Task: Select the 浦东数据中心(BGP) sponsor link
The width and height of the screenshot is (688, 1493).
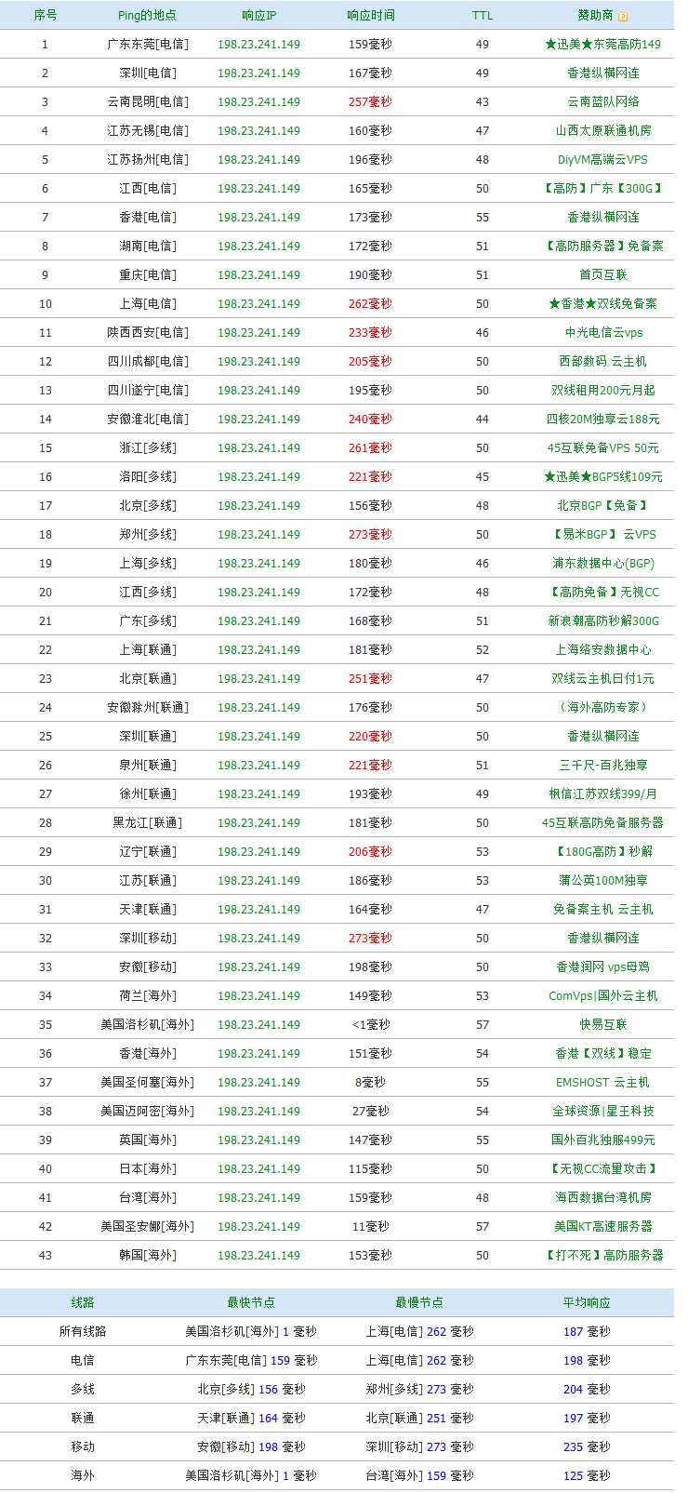Action: pyautogui.click(x=602, y=564)
